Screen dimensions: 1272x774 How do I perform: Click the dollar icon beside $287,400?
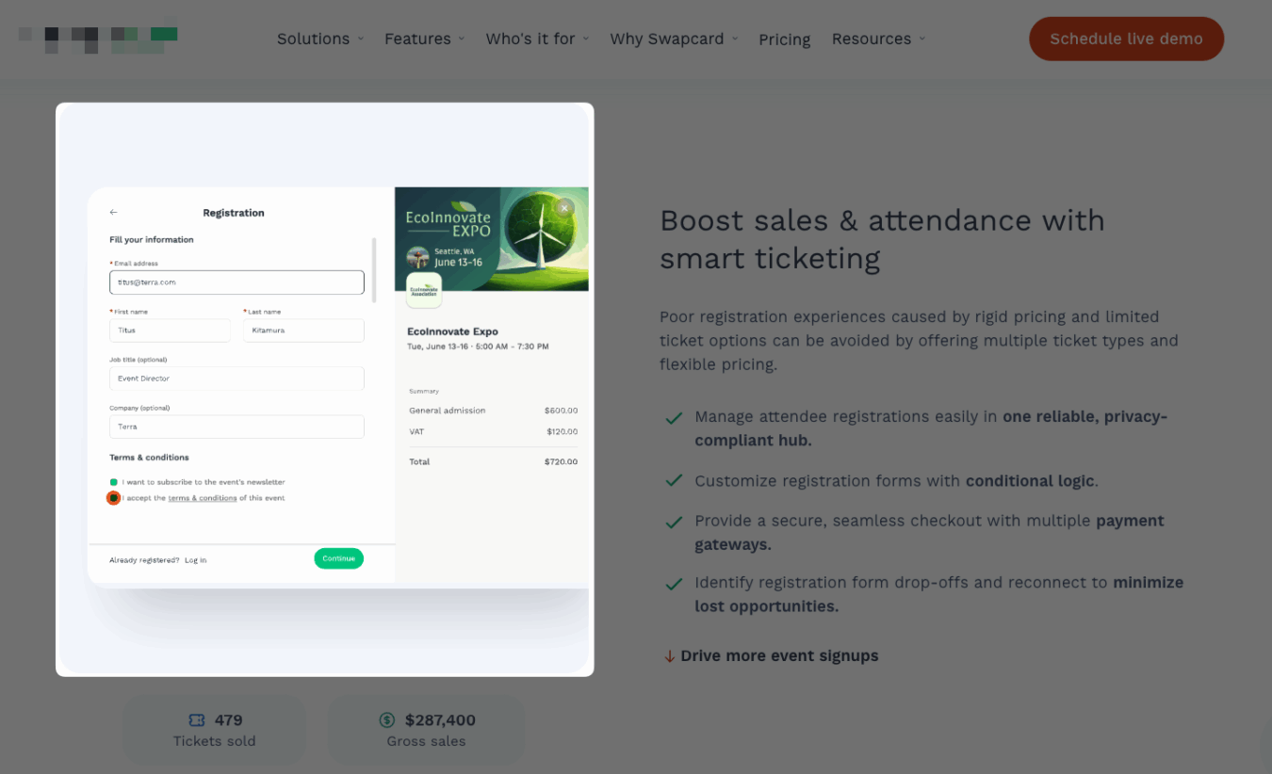(387, 720)
